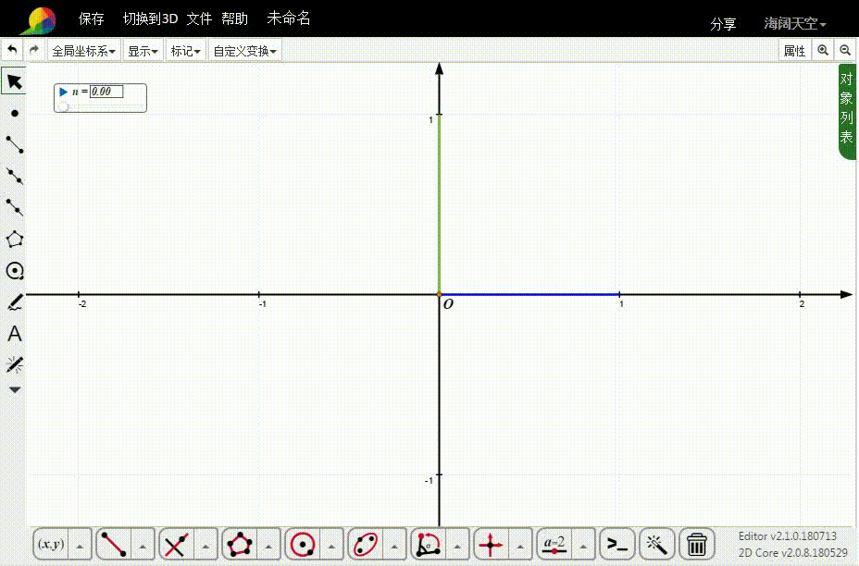Click the blue horizontal segment
Image resolution: width=859 pixels, height=566 pixels.
(x=529, y=294)
